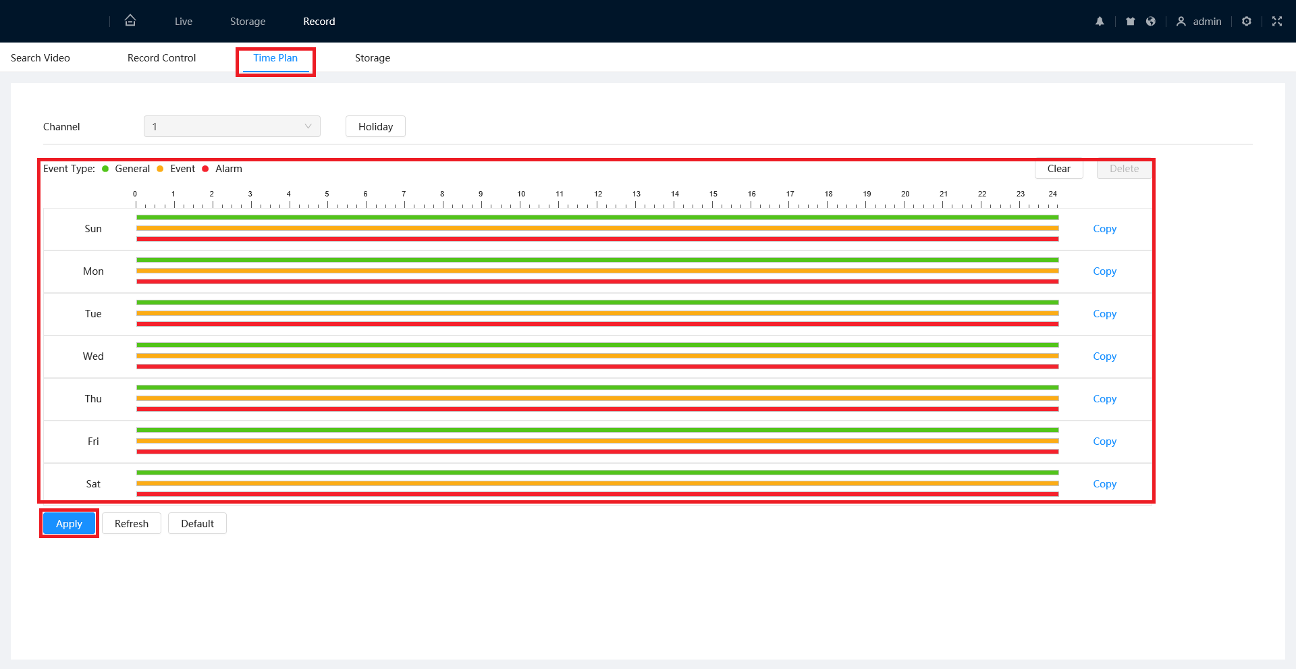Screen dimensions: 1296x669
Task: Copy the Wed schedule
Action: point(1104,356)
